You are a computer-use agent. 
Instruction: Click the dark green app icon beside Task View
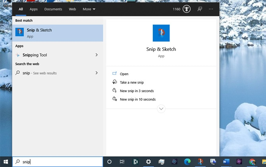(x=135, y=162)
